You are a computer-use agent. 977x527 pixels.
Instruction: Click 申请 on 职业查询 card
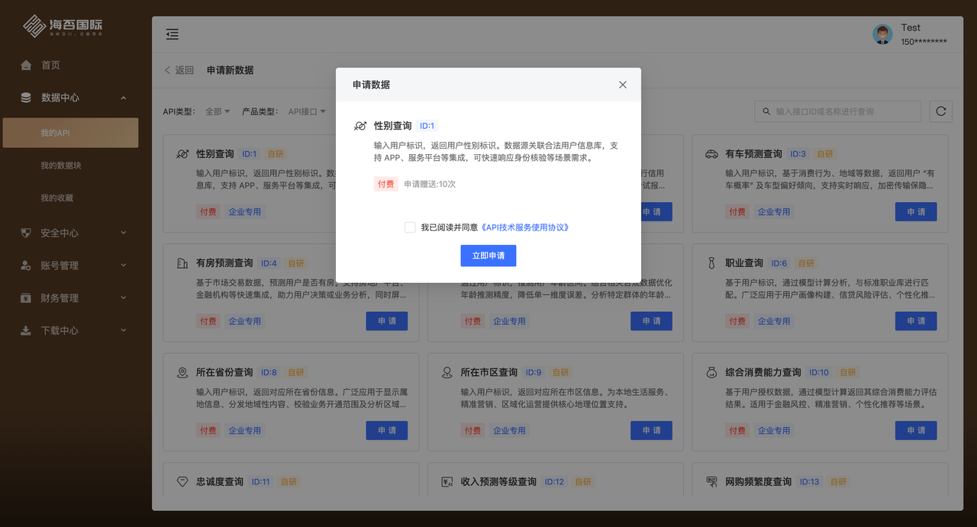[916, 321]
